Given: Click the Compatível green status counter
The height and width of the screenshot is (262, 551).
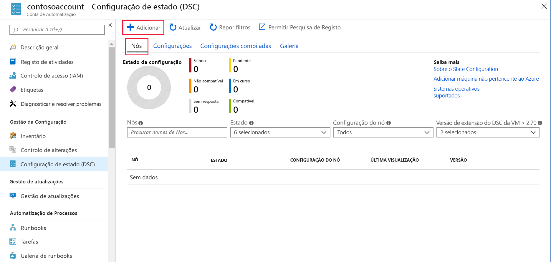Looking at the screenshot, I should (x=241, y=106).
